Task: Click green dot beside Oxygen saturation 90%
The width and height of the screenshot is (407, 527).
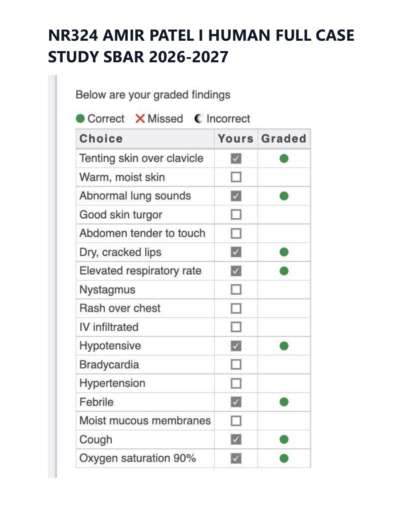Action: pyautogui.click(x=284, y=458)
